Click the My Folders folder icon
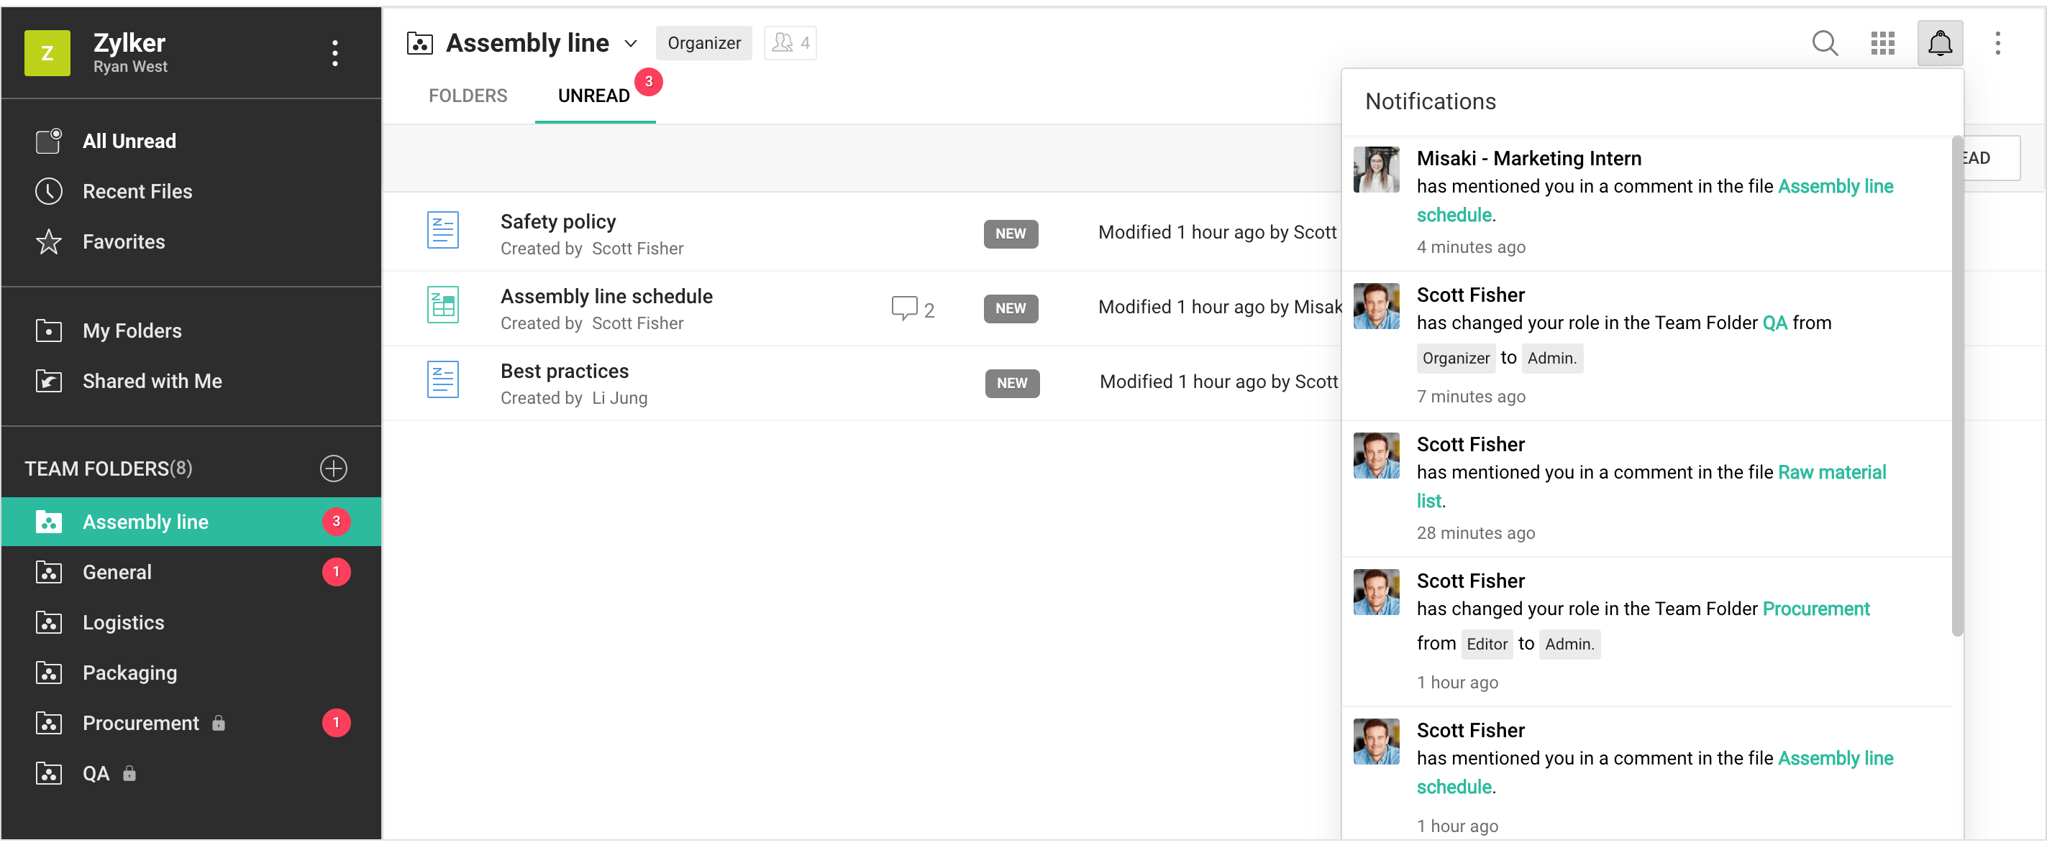The width and height of the screenshot is (2047, 845). (x=48, y=331)
